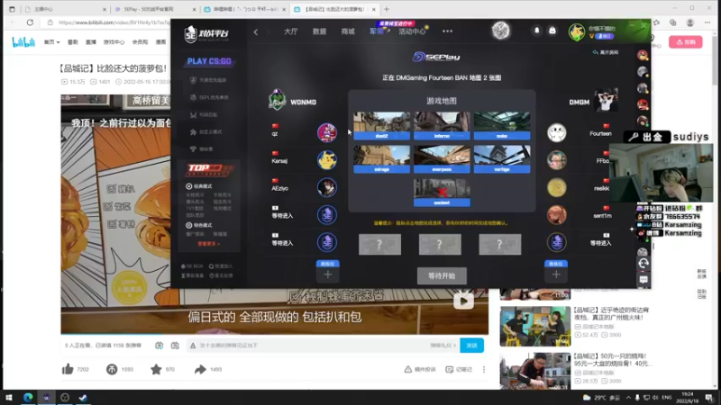Share the bilibili video with arrow icon

[x=200, y=369]
